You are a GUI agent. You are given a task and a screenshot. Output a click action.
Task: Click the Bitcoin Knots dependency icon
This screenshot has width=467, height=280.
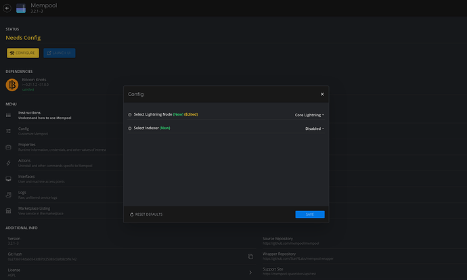pyautogui.click(x=12, y=85)
